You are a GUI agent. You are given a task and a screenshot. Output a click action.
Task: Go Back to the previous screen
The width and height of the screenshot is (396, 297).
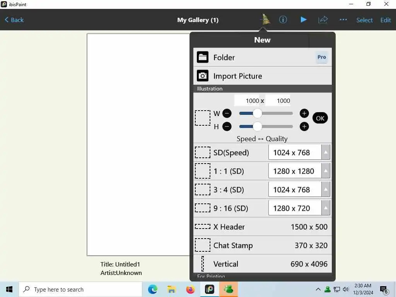(14, 20)
